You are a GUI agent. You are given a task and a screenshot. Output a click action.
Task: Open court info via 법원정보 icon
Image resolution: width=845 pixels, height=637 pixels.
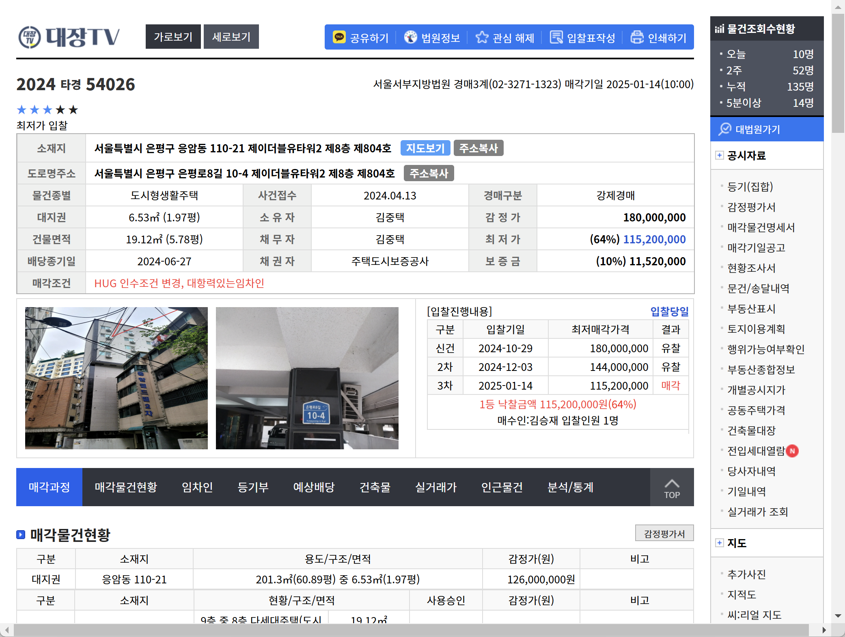point(410,37)
